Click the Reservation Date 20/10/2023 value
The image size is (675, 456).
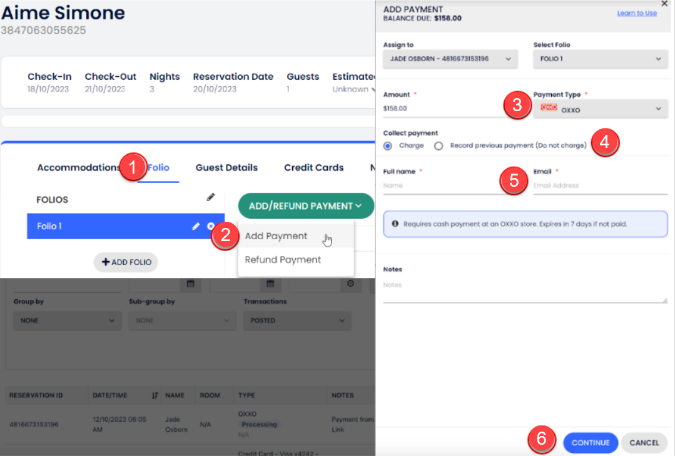215,89
